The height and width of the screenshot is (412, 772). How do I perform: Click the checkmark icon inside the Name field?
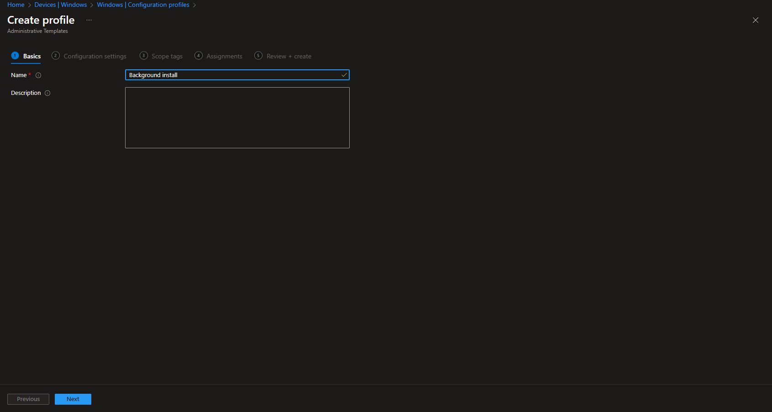click(x=344, y=75)
